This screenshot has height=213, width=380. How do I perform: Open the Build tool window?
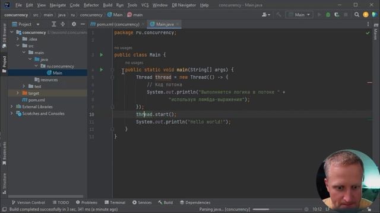[166, 202]
